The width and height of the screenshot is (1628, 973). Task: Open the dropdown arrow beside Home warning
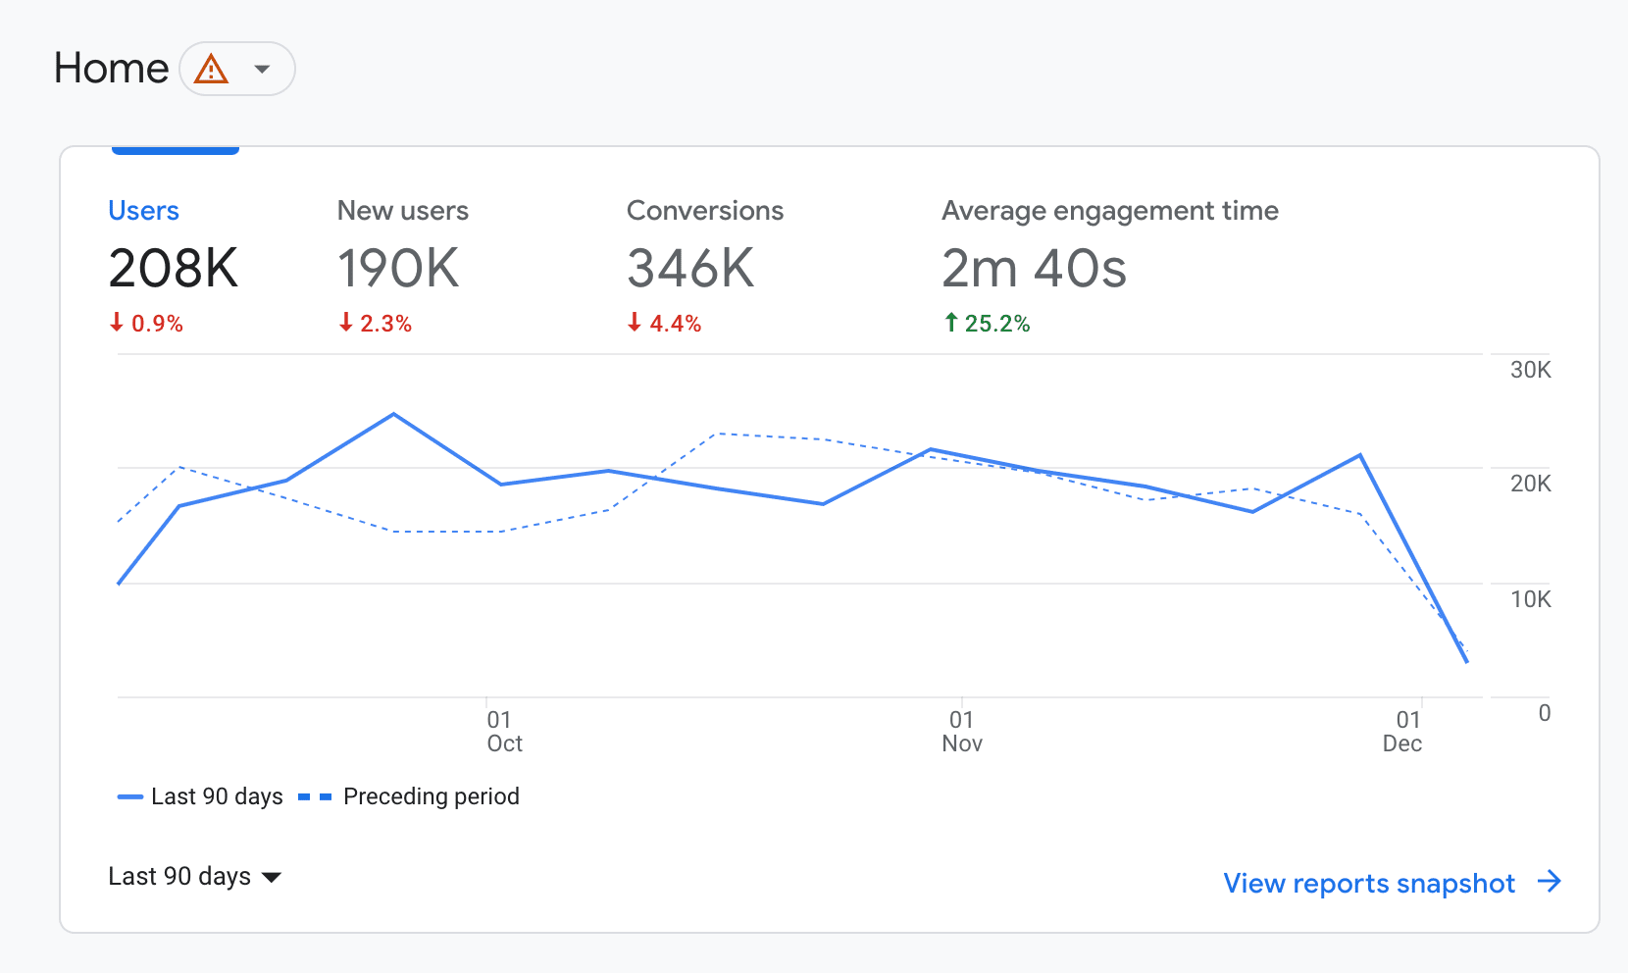click(262, 69)
